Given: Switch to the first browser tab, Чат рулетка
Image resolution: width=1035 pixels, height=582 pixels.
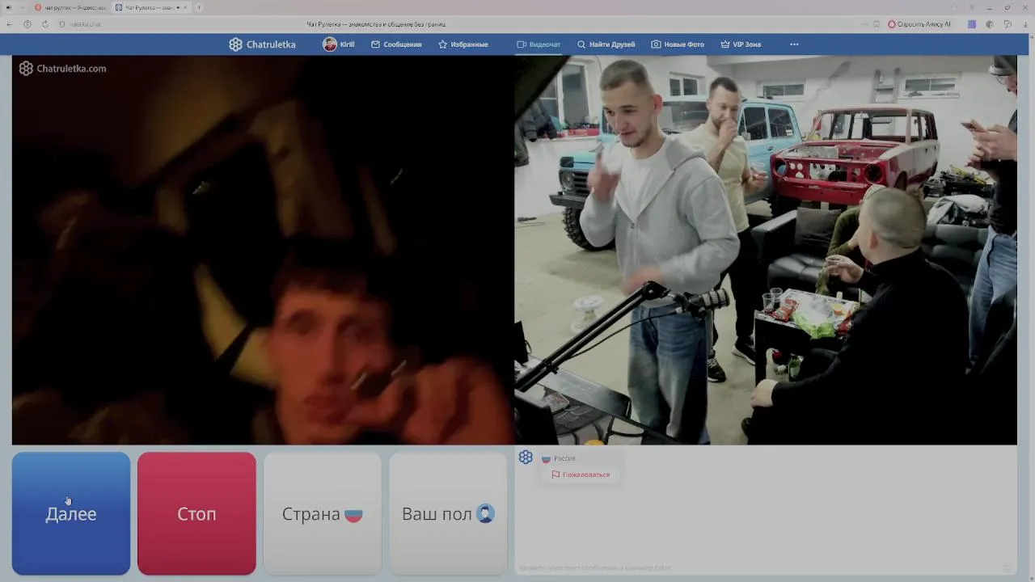Looking at the screenshot, I should point(70,7).
